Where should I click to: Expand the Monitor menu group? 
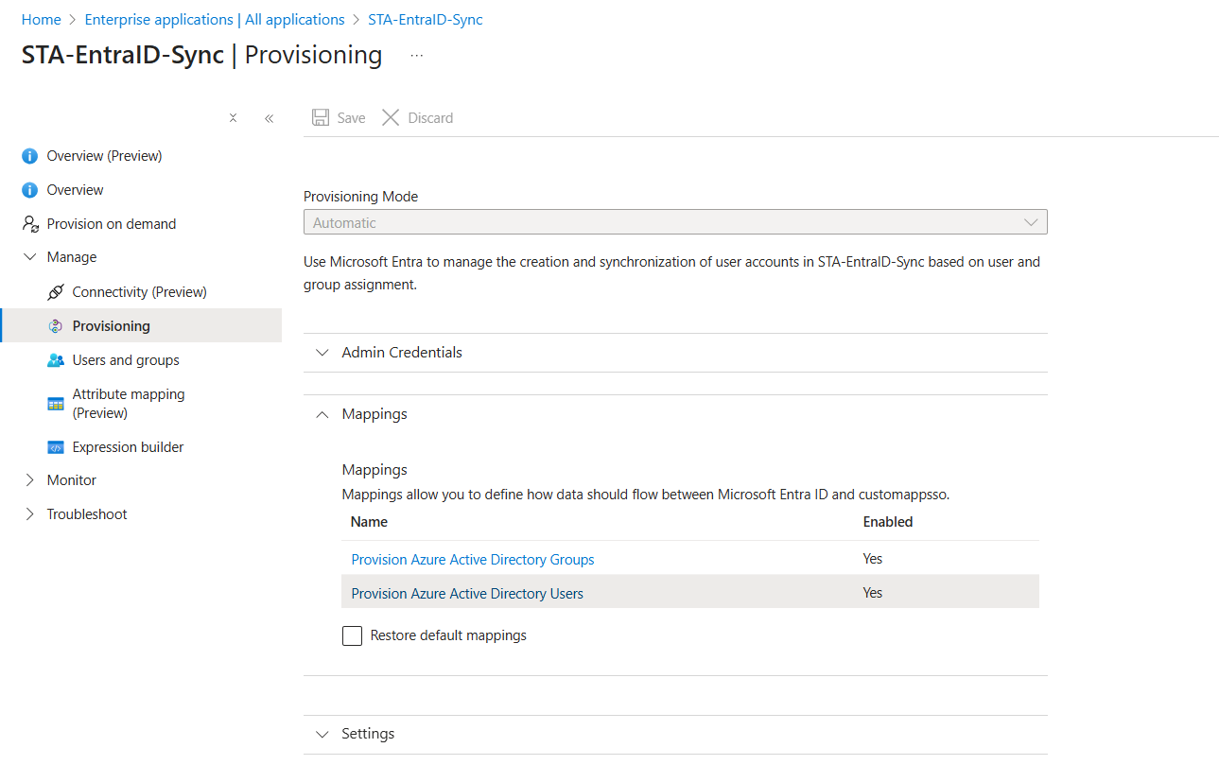click(30, 480)
